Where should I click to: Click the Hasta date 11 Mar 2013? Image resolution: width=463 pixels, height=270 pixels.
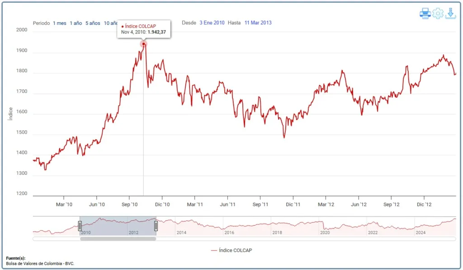258,23
